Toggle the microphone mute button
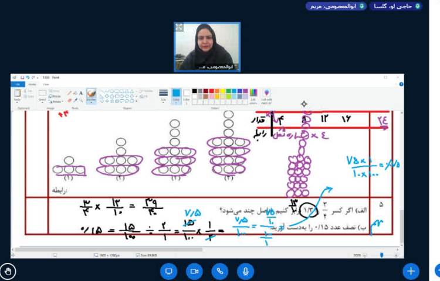 245,271
